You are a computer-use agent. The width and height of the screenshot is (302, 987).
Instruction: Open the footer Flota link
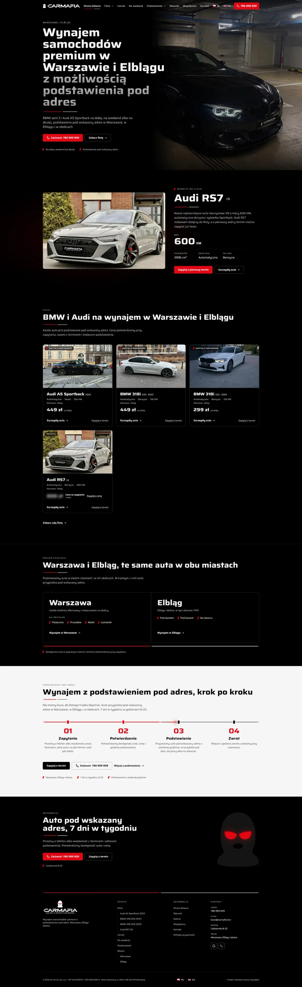(x=120, y=908)
